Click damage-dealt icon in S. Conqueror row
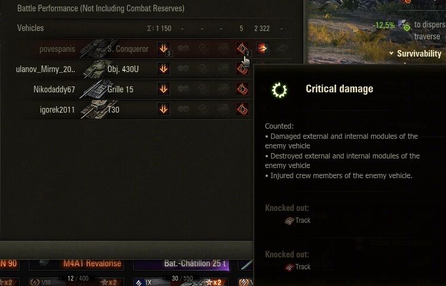This screenshot has height=286, width=446. [x=164, y=48]
